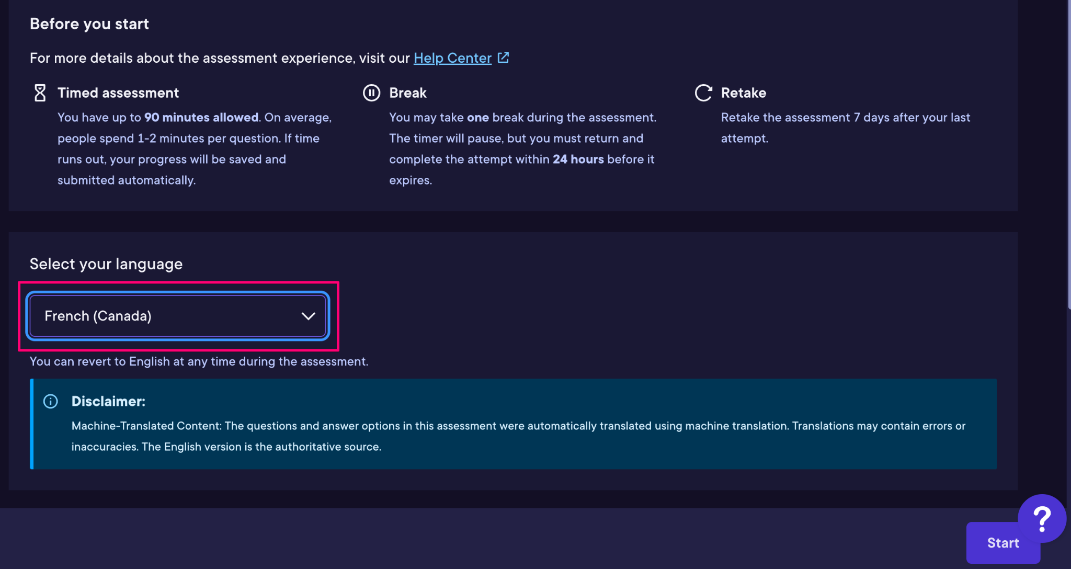
Task: Click the Disclaimer info icon
Action: (51, 402)
